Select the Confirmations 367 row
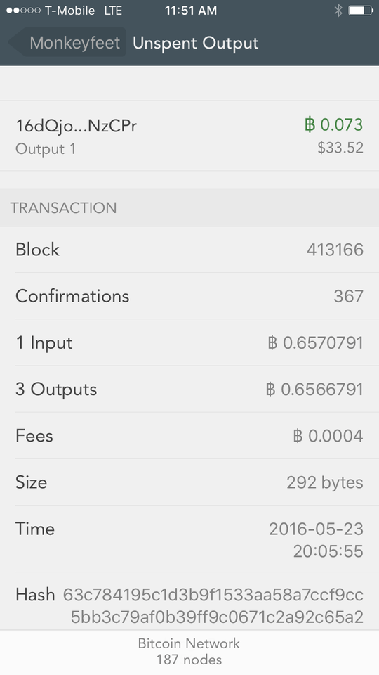 click(189, 296)
